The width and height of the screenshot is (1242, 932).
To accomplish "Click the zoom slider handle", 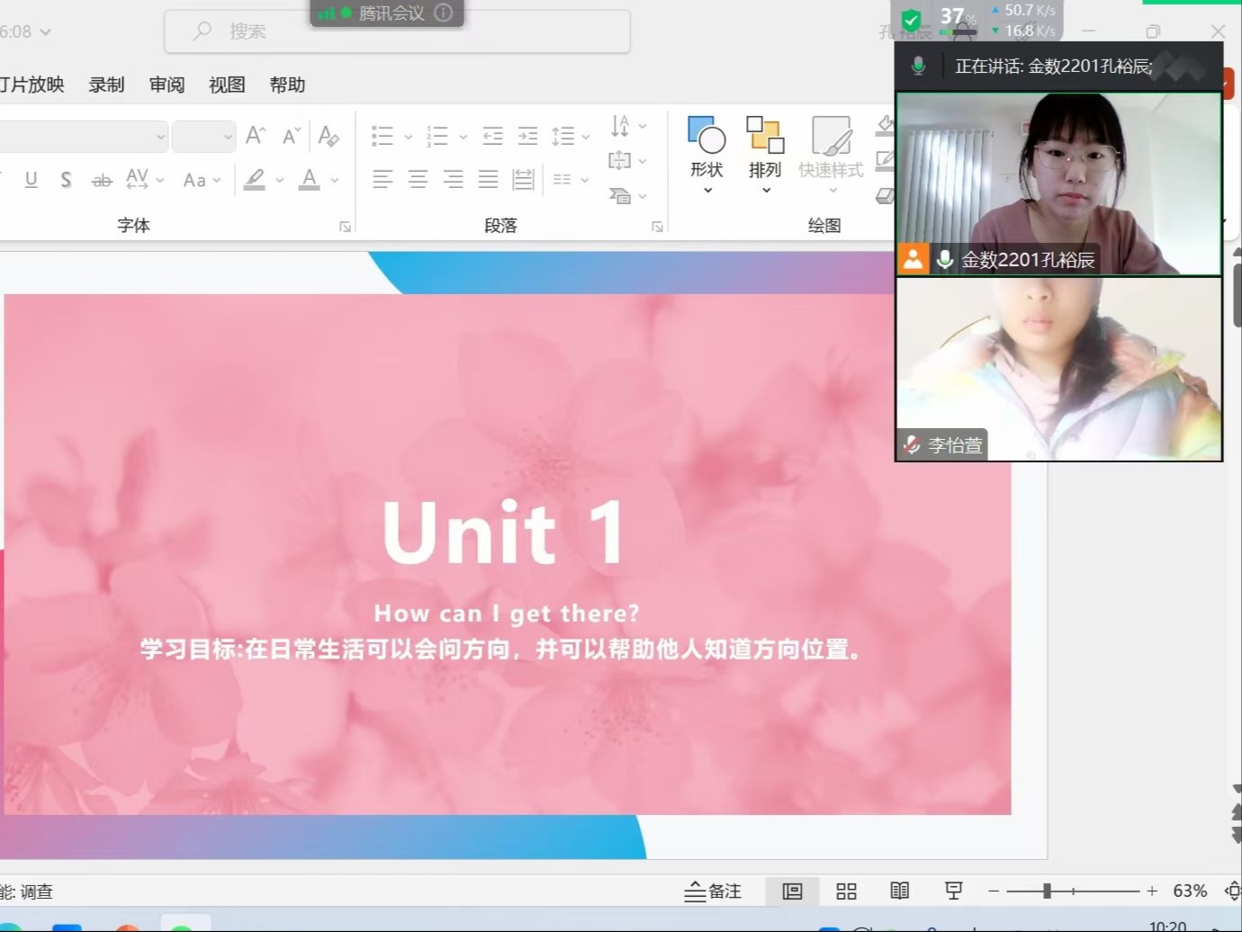I will tap(1047, 892).
